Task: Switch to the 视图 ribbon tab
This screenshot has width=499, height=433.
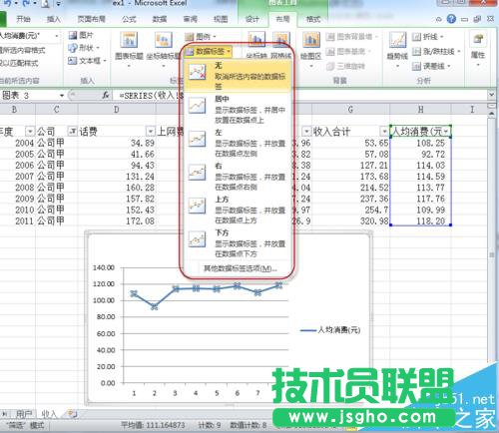Action: pyautogui.click(x=221, y=19)
